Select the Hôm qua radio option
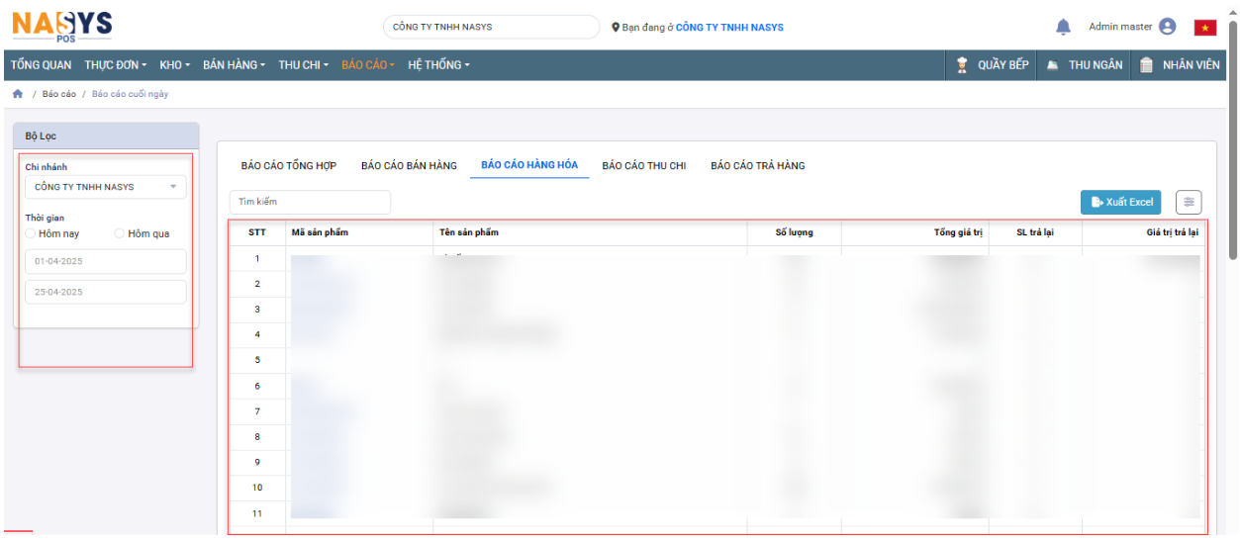This screenshot has height=540, width=1240. 120,233
